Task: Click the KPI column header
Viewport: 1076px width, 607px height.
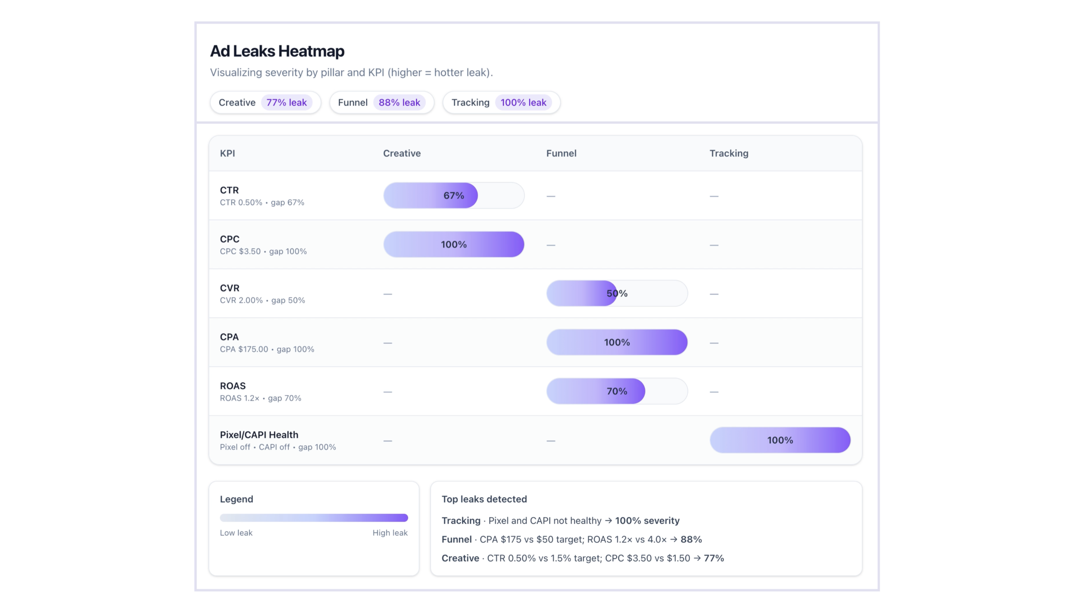Action: click(227, 153)
